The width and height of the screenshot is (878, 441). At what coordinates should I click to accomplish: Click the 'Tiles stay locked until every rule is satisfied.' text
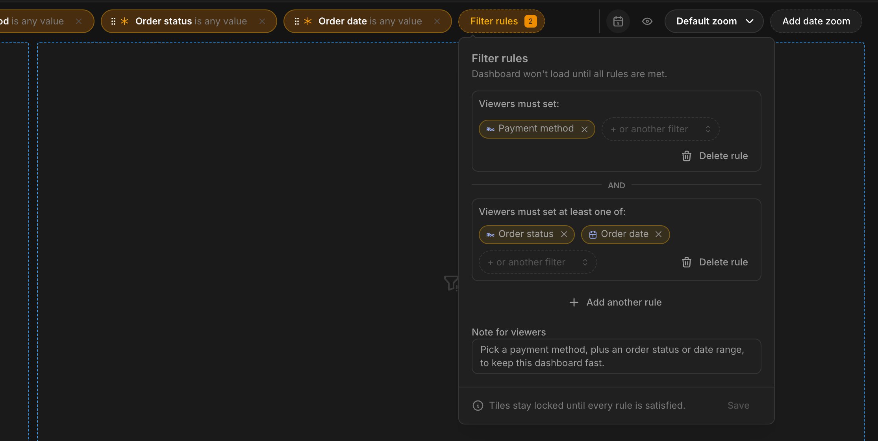pyautogui.click(x=587, y=406)
